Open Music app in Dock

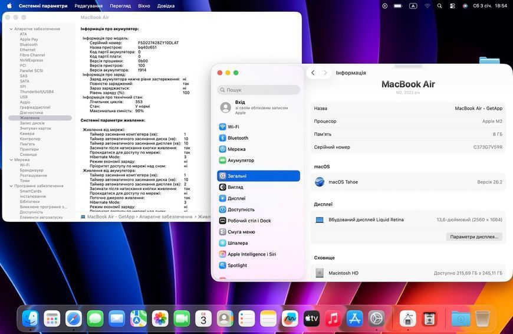click(x=333, y=318)
